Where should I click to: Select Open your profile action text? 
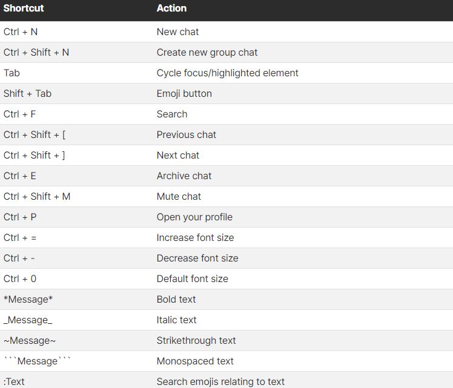pyautogui.click(x=194, y=217)
